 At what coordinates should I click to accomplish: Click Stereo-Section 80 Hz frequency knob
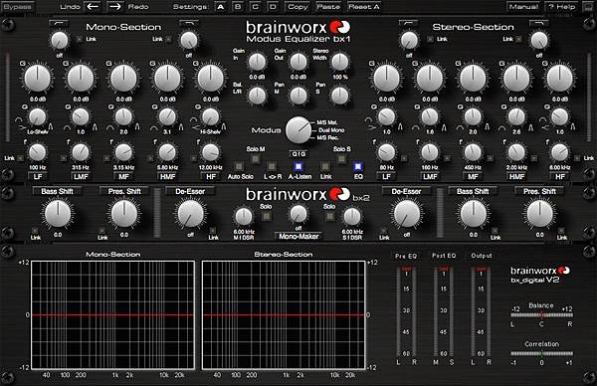pyautogui.click(x=386, y=152)
